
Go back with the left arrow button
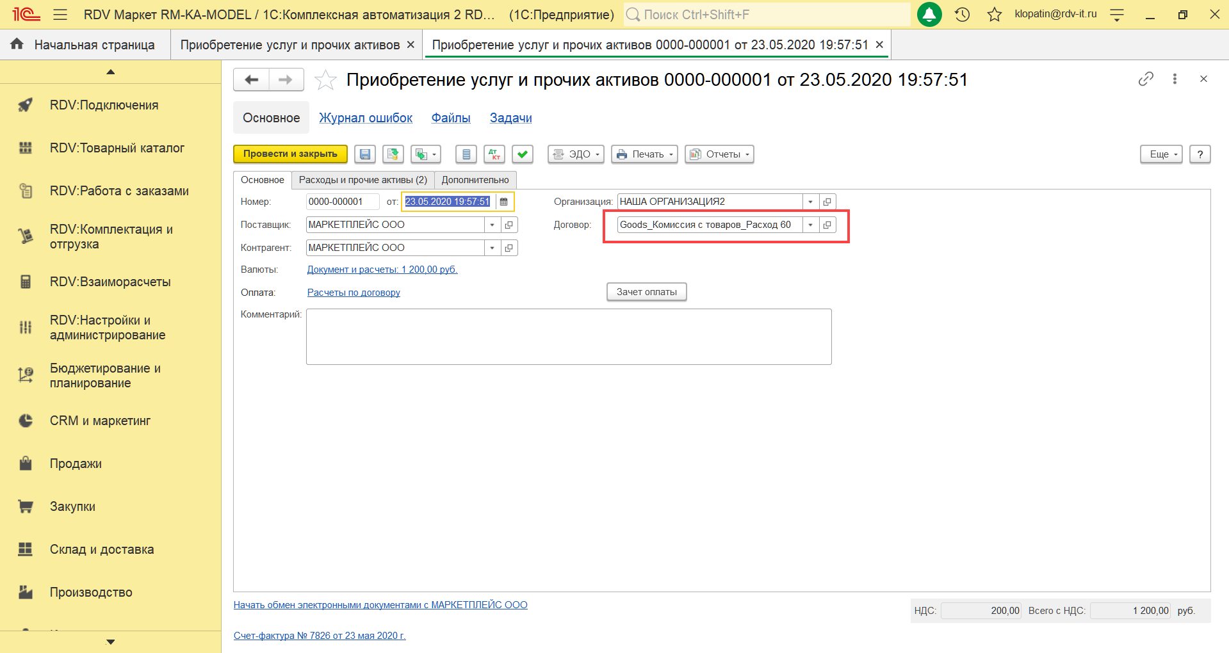pyautogui.click(x=252, y=80)
